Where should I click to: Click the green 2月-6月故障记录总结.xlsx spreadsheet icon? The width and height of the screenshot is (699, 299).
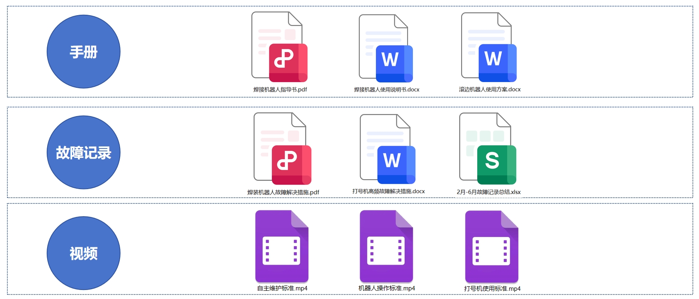tap(487, 148)
